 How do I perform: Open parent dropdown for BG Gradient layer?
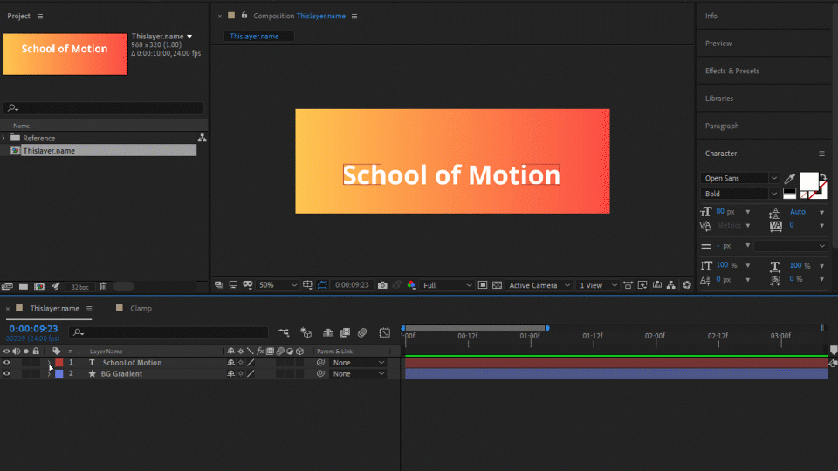coord(358,374)
